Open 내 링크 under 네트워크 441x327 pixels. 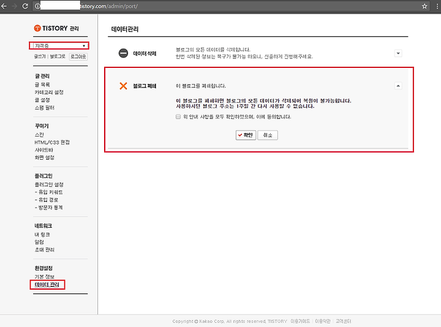tap(42, 235)
